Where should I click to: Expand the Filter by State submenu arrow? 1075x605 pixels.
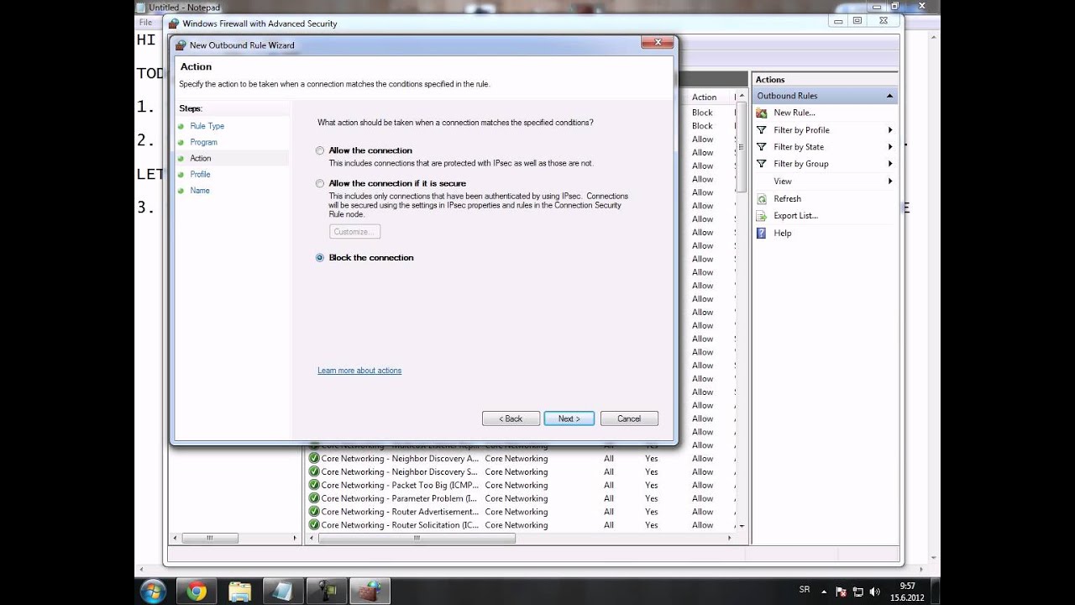coord(890,147)
